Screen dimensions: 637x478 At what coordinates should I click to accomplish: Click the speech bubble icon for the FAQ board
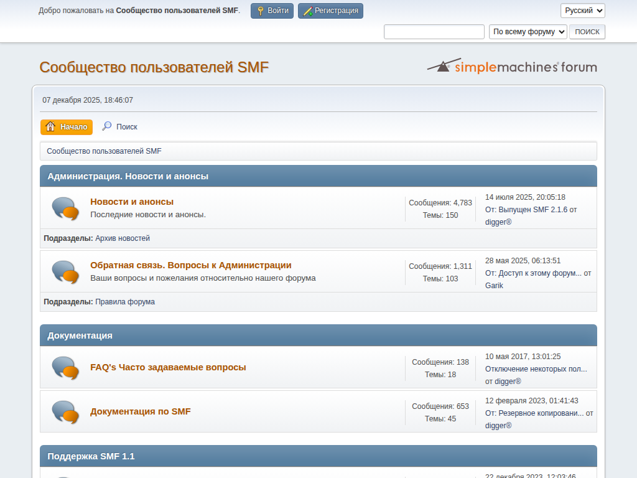65,368
